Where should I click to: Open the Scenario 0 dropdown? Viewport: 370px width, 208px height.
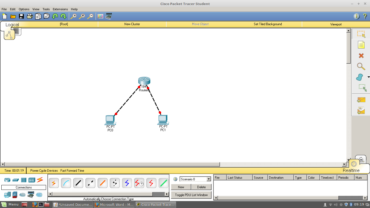pos(209,179)
